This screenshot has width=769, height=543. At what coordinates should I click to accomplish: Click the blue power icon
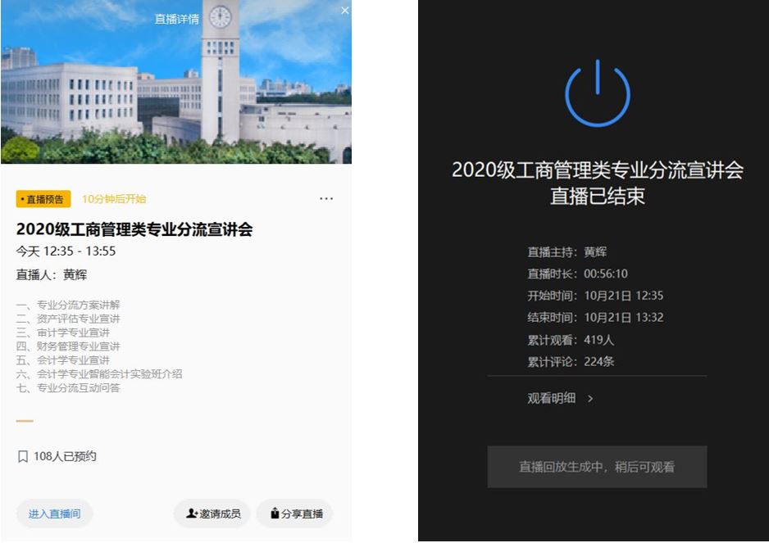[597, 94]
